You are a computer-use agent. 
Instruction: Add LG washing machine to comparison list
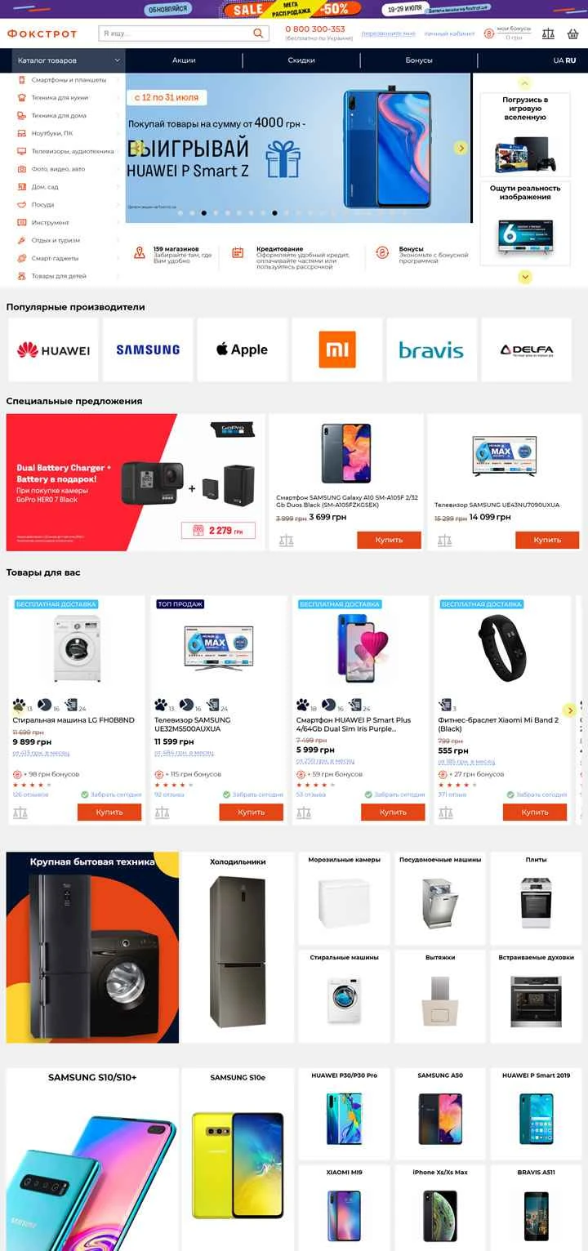coord(20,812)
